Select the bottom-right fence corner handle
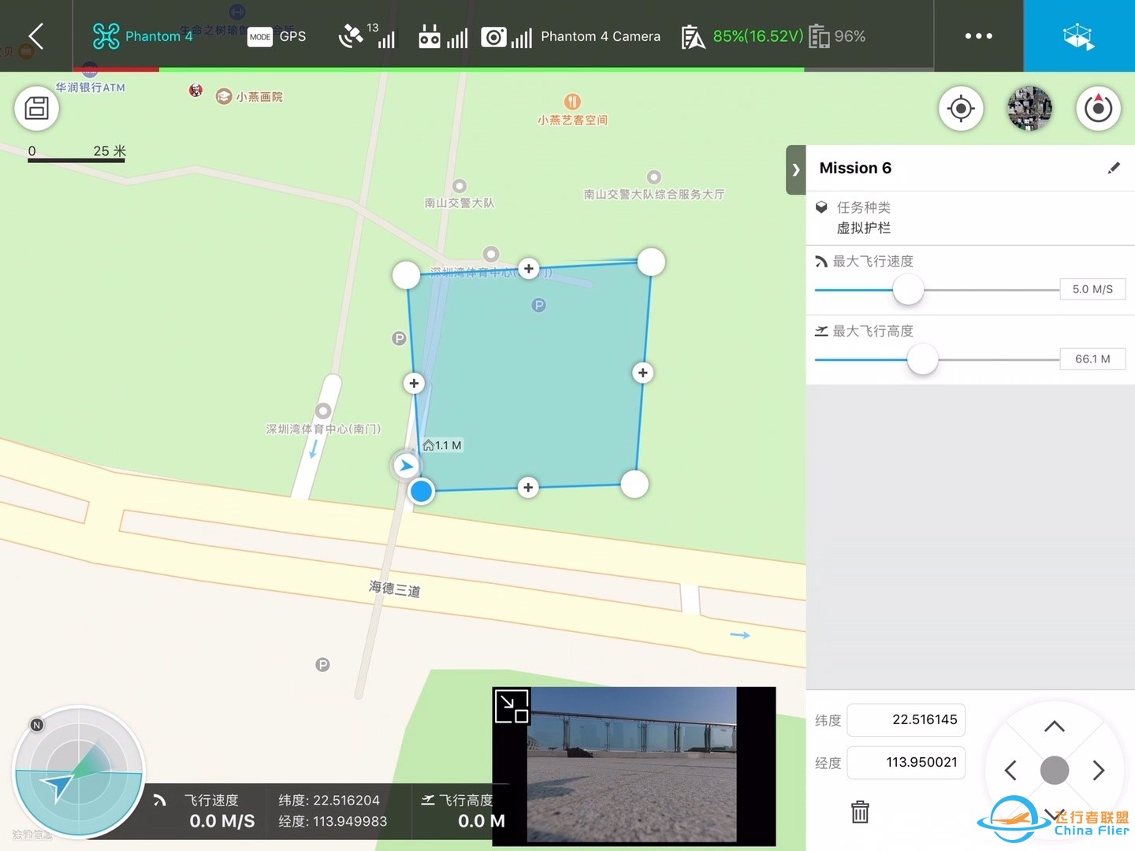 (634, 484)
